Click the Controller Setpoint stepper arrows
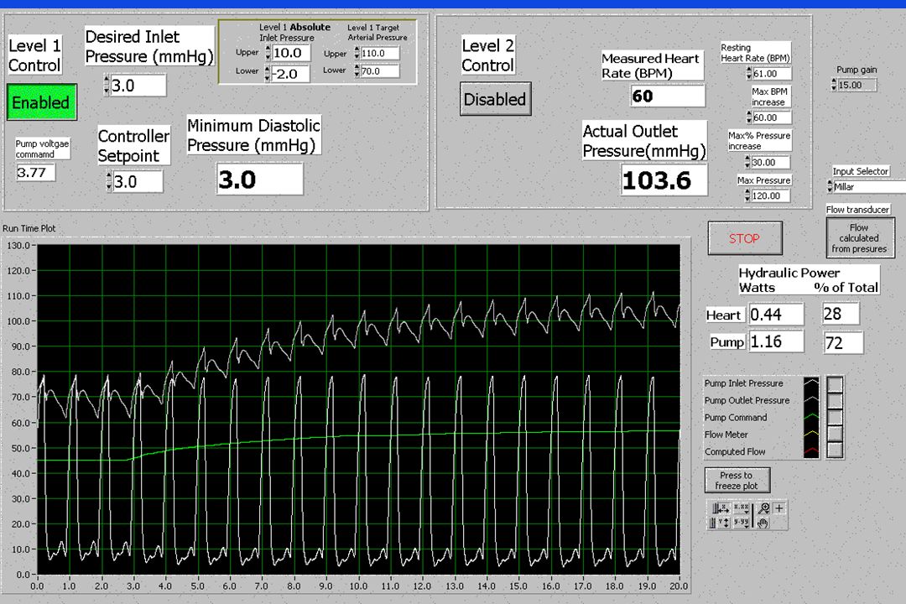The width and height of the screenshot is (906, 604). pyautogui.click(x=108, y=181)
